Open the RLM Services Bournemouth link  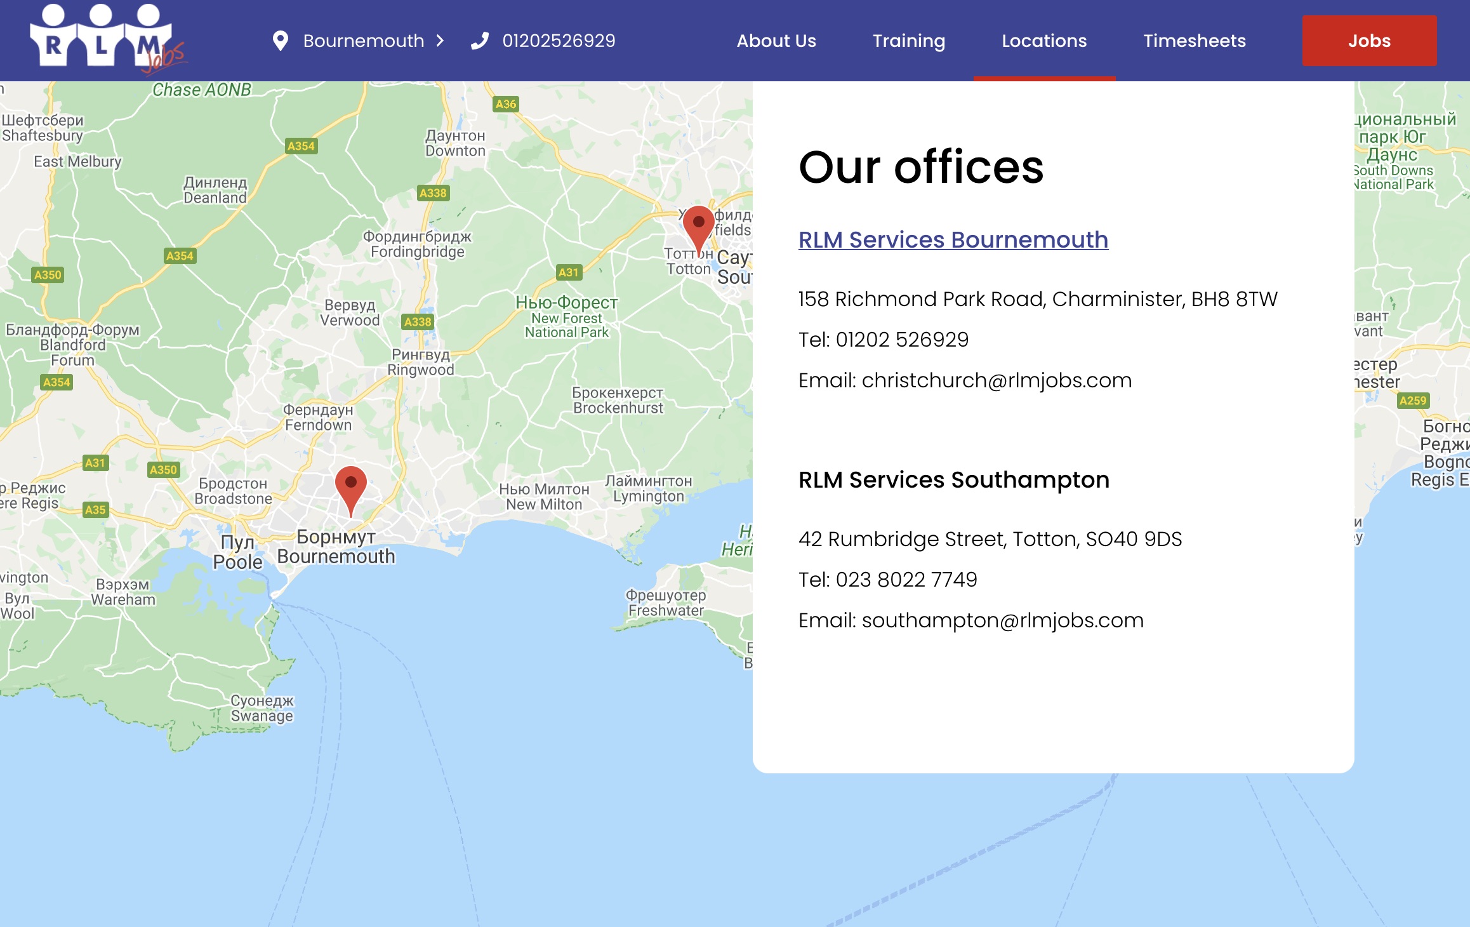tap(953, 240)
